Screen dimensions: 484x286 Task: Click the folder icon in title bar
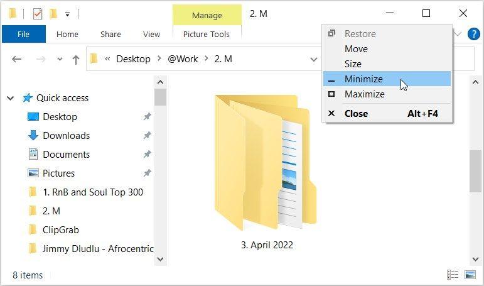[13, 14]
